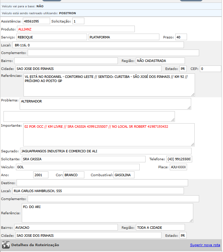This screenshot has height=252, width=223.
Task: Click the empty Destino field
Action: (x=102, y=183)
